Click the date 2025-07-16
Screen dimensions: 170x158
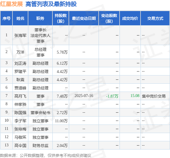pyautogui.click(x=84, y=96)
